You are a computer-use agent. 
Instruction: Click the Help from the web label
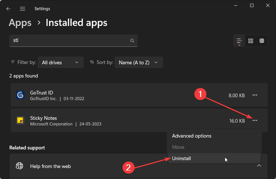pyautogui.click(x=50, y=166)
